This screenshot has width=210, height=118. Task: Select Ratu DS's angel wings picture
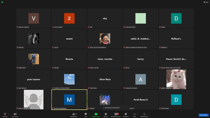pyautogui.click(x=33, y=100)
